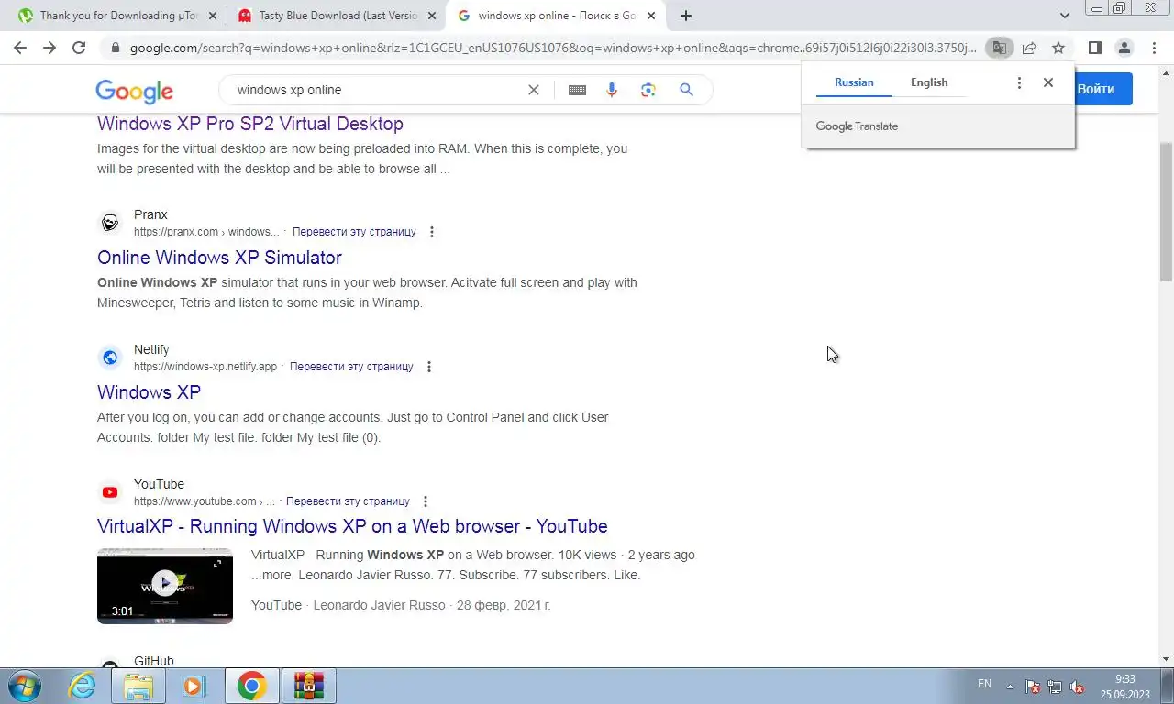Open the Chrome side panel
This screenshot has height=704, width=1174.
1094,48
